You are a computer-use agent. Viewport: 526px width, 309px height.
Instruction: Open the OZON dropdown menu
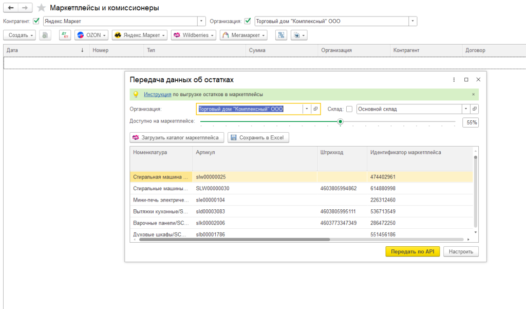coord(92,35)
